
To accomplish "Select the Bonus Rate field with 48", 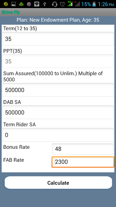I will point(83,149).
